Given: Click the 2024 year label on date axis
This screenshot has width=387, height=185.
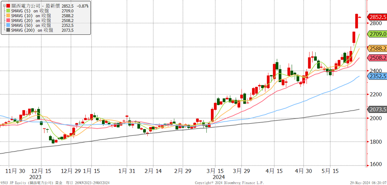Looking at the screenshot, I should point(219,177).
